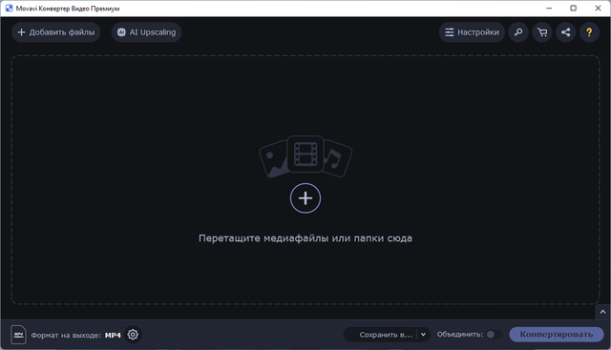
Task: Open the AI Upscaling feature
Action: [146, 32]
